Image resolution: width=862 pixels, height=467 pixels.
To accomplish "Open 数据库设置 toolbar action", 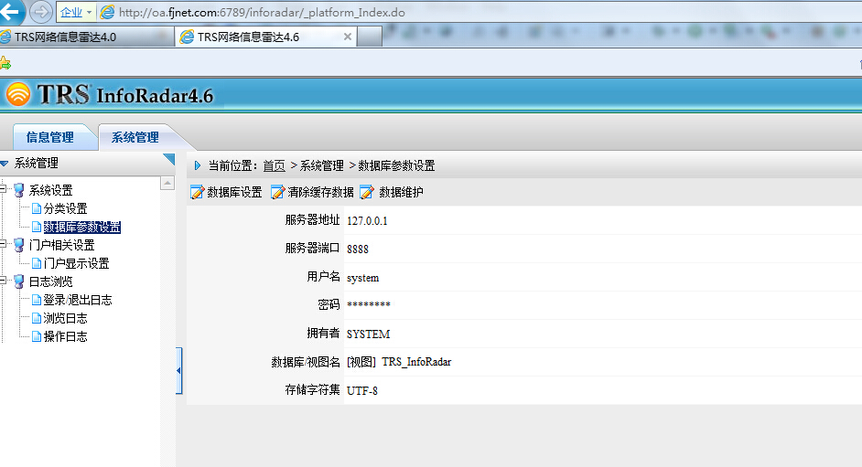I will 234,192.
